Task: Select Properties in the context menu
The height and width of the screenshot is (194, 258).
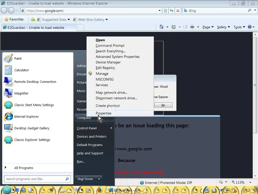Action: tap(120, 113)
